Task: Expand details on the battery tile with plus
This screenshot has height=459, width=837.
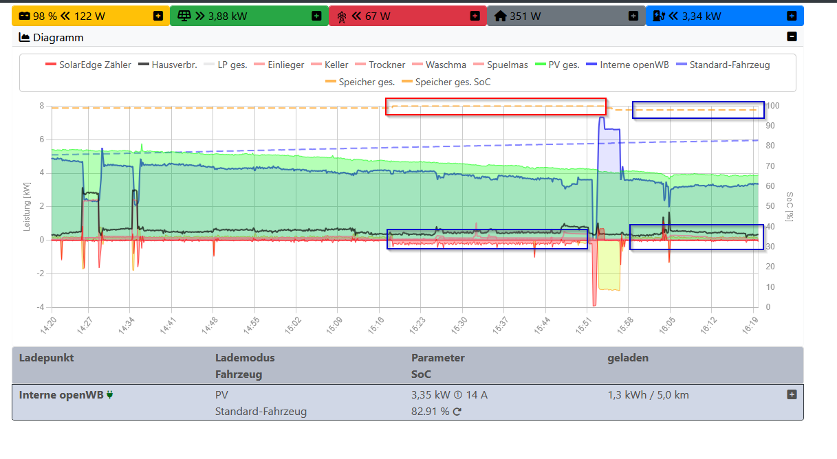Action: pos(158,15)
